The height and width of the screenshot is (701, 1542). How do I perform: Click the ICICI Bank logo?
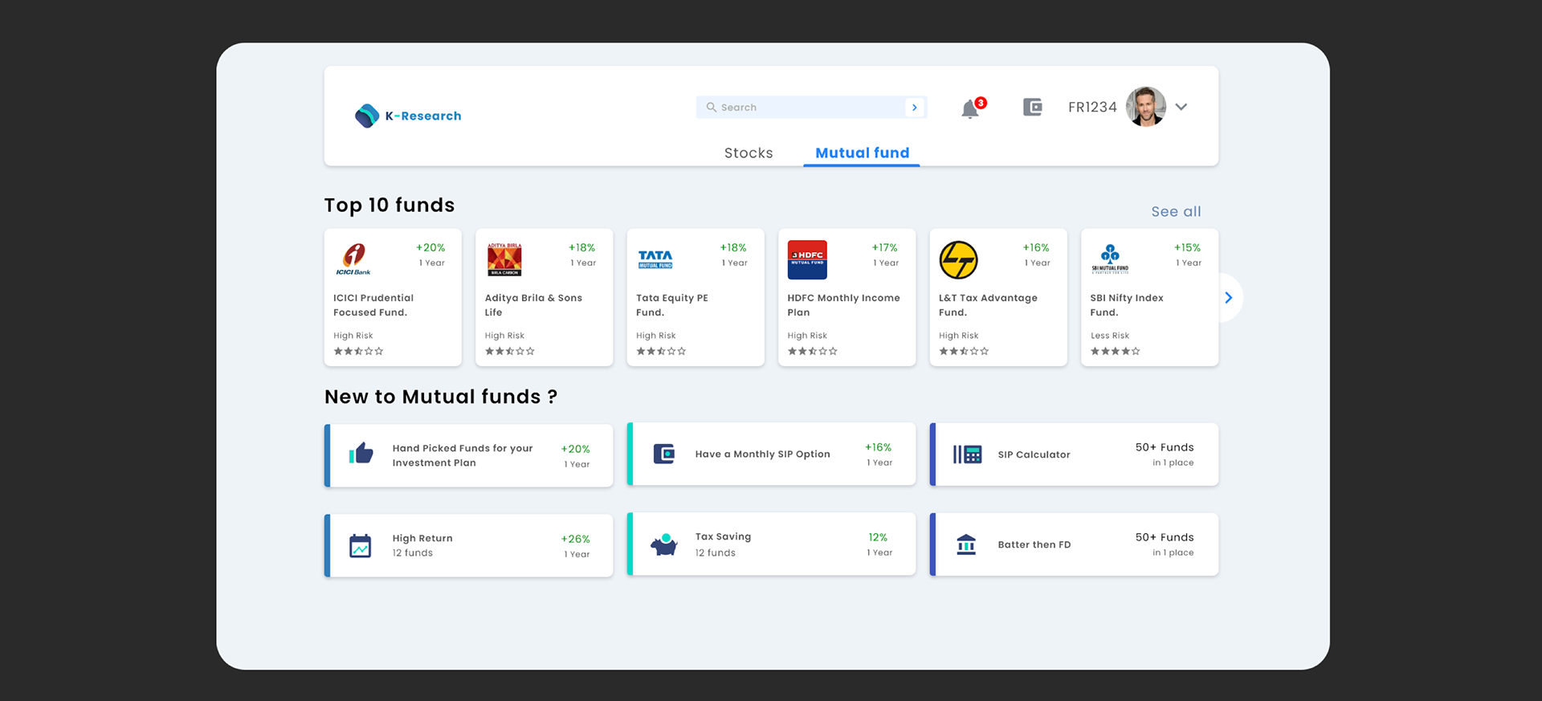click(x=353, y=259)
